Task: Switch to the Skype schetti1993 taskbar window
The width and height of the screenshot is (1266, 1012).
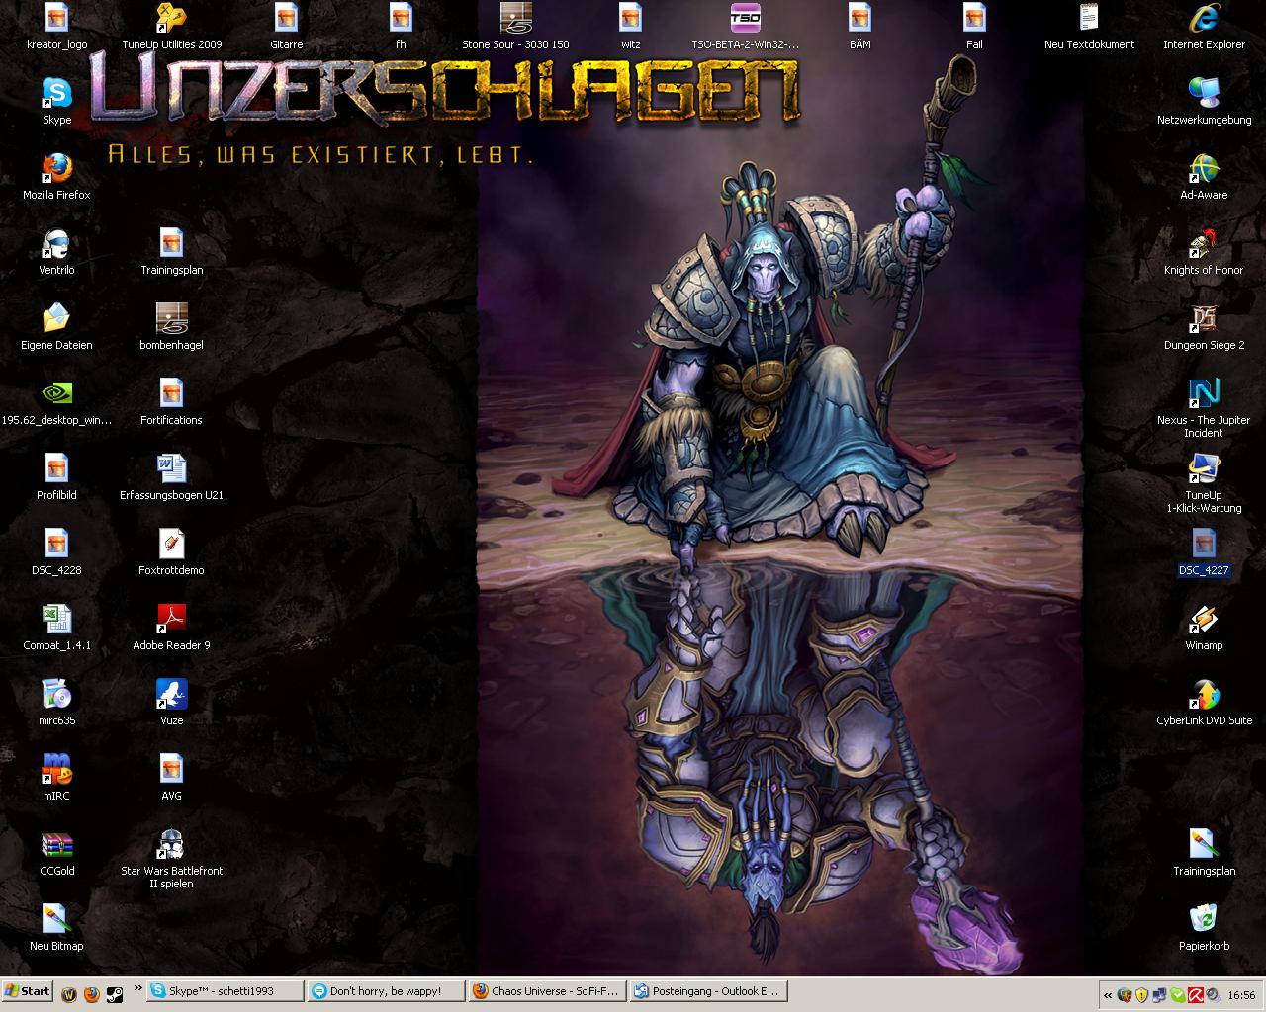Action: click(226, 991)
